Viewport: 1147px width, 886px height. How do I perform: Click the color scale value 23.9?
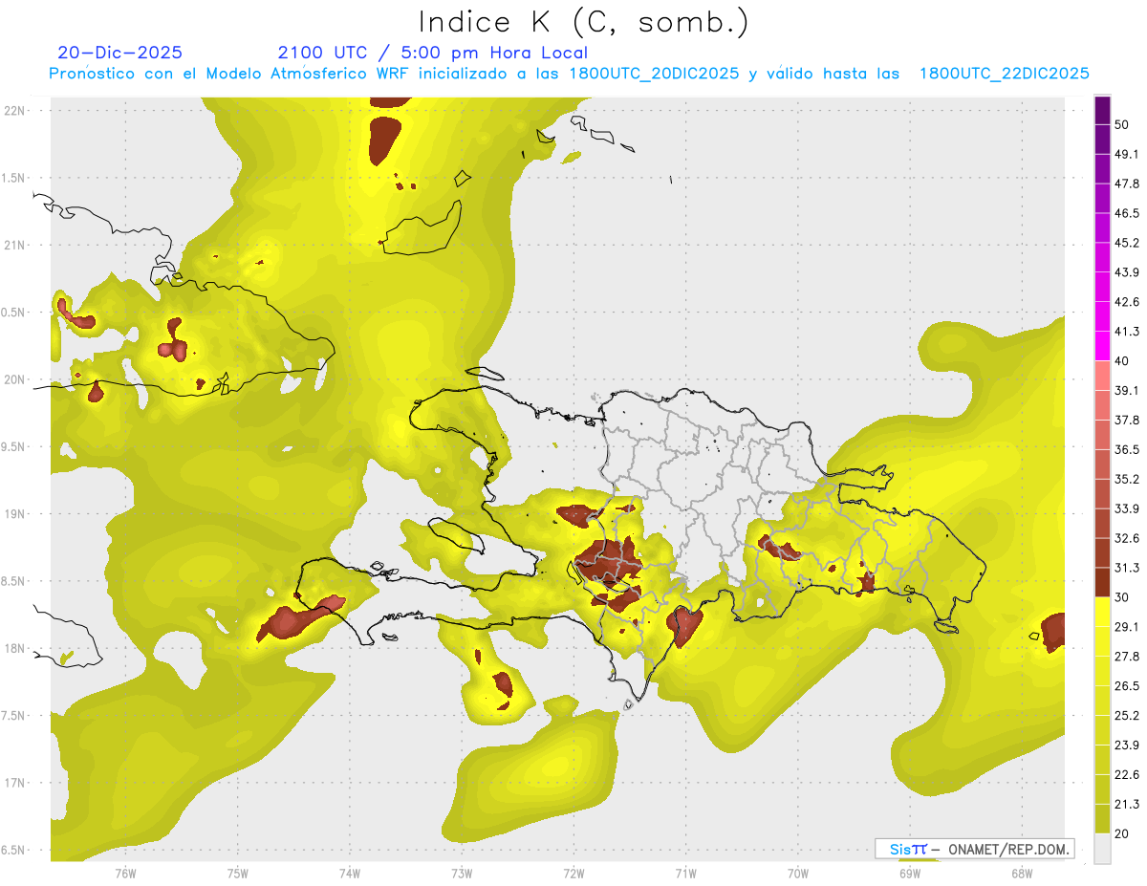pos(1127,746)
